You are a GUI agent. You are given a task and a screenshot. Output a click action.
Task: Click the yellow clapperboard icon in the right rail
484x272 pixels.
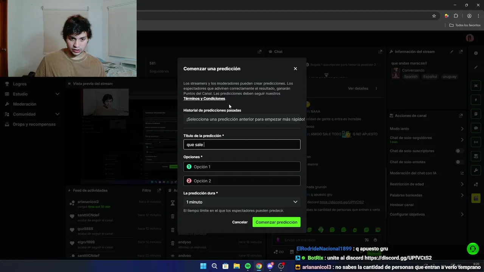tap(476, 198)
